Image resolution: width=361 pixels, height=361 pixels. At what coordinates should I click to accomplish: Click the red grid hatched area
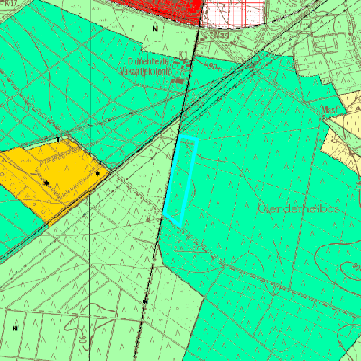coord(235,14)
